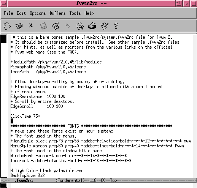Open Preferences with the checklist pencil icon
197x188 pixels.
[x=105, y=26]
